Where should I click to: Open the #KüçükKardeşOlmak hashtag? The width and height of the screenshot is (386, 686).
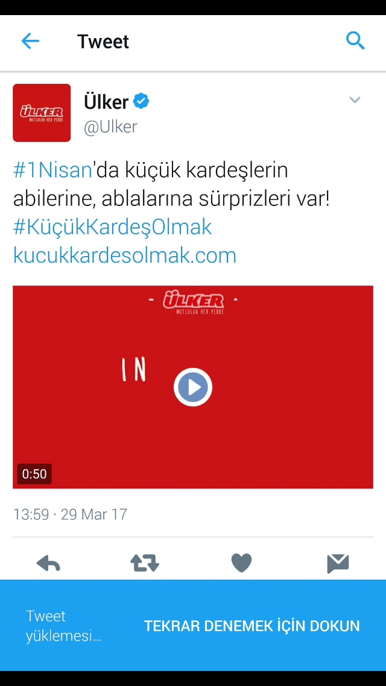coord(112,228)
